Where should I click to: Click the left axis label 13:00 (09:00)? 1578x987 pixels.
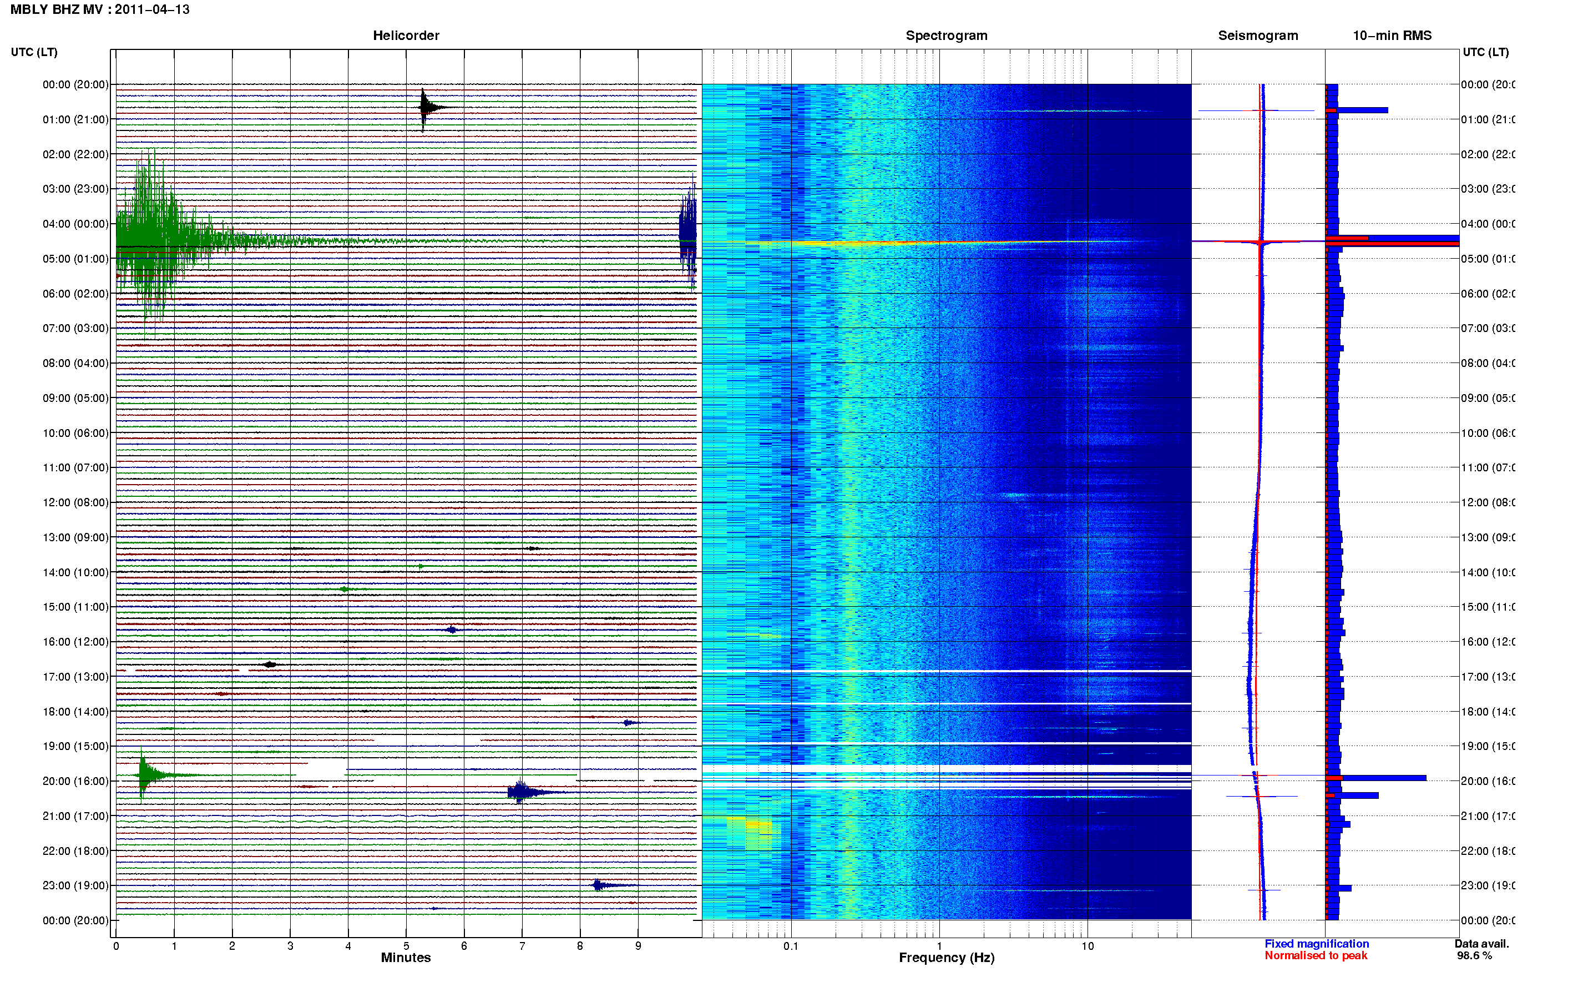(x=75, y=538)
